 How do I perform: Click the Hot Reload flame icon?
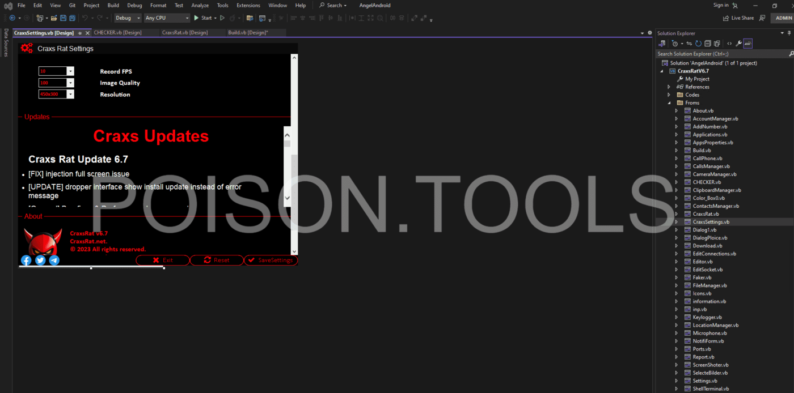tap(233, 18)
